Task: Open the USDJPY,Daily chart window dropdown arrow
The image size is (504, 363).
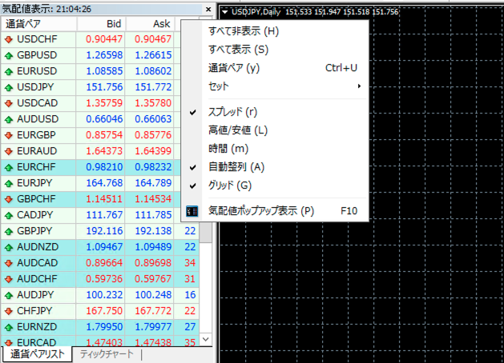Action: click(x=225, y=11)
